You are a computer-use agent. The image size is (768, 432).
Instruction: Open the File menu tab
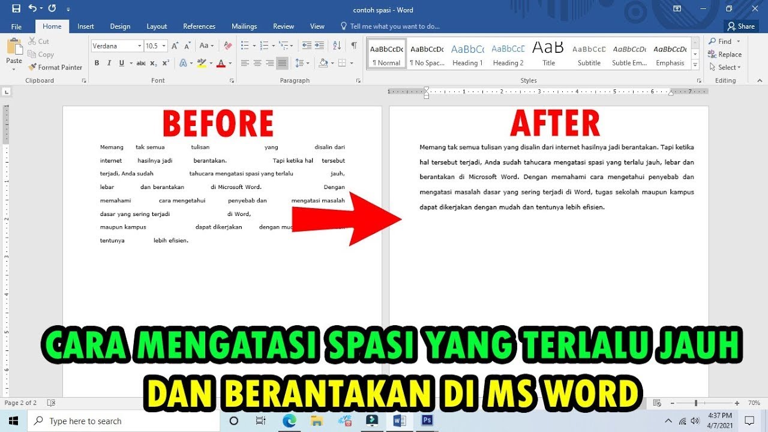(16, 26)
